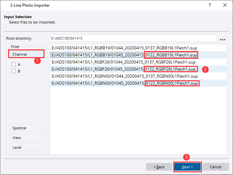Expand the Channel filter section
The image size is (233, 175).
(x=26, y=54)
